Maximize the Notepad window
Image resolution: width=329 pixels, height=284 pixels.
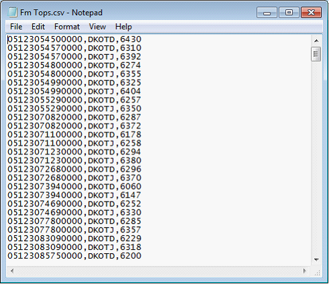pyautogui.click(x=289, y=12)
